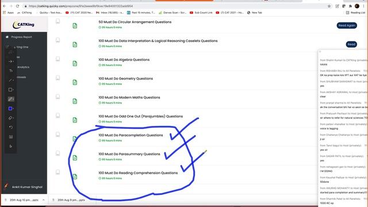Open the New Tab bookmark
The height and width of the screenshot is (207, 368).
click(x=255, y=13)
